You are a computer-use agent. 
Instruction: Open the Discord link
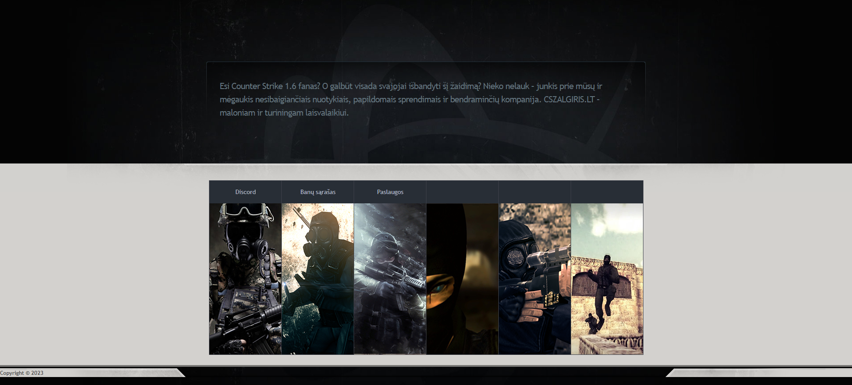(245, 192)
